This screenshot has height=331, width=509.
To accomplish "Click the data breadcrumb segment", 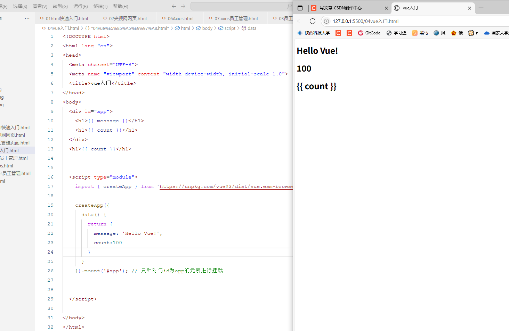I will (x=249, y=28).
